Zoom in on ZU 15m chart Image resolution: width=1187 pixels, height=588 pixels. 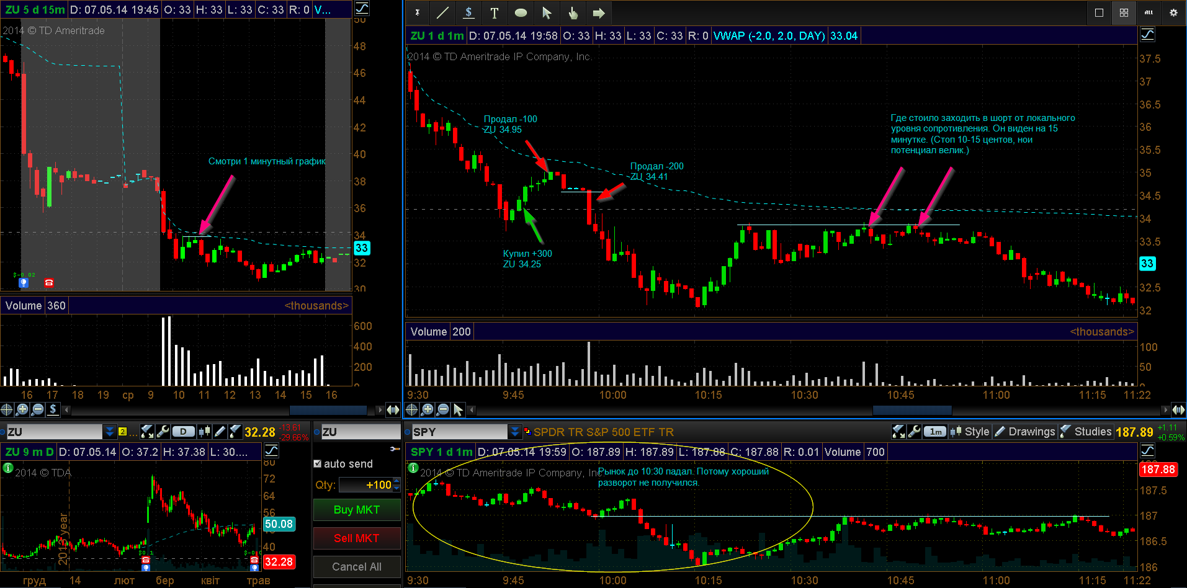[22, 409]
